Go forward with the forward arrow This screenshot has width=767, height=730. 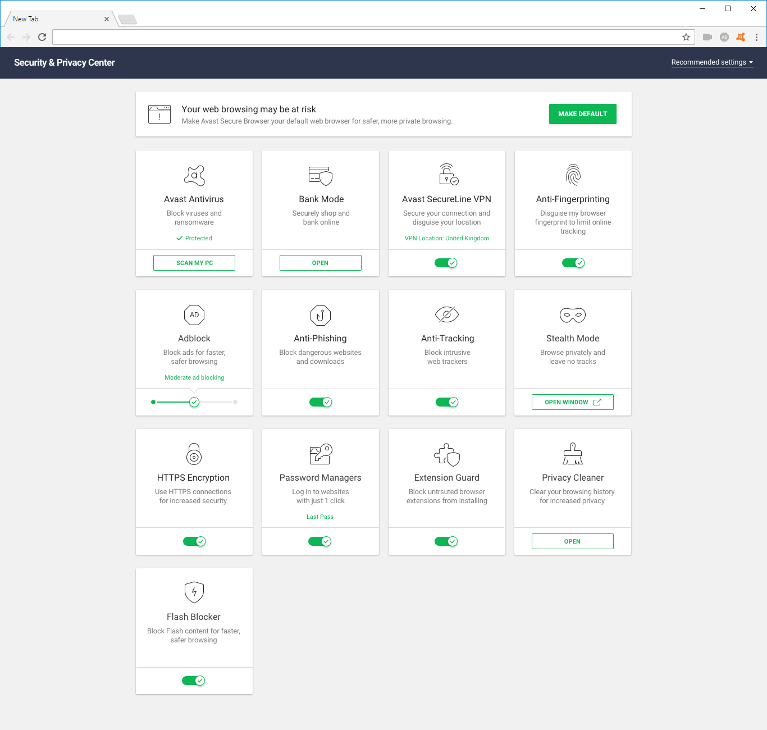[x=26, y=37]
